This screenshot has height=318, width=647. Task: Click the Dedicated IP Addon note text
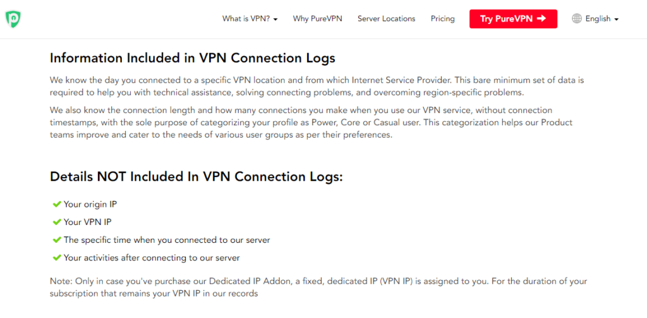318,288
